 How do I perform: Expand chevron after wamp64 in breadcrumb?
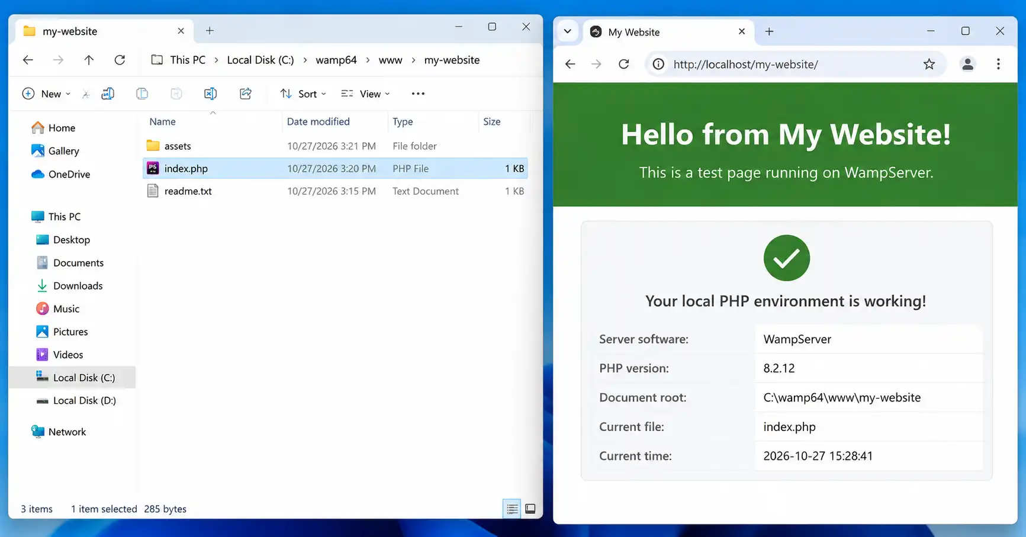(368, 60)
